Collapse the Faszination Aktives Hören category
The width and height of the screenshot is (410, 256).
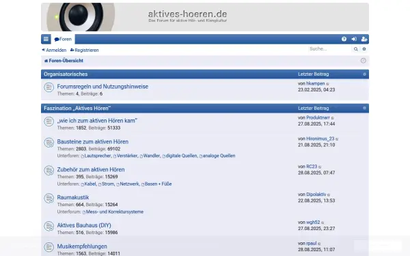point(364,108)
